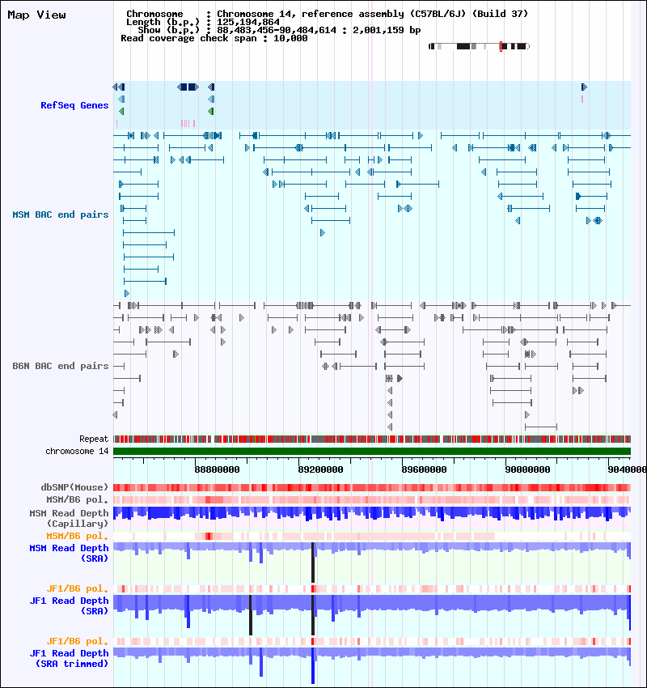647x688 pixels.
Task: Click the green chromosome 14 bar
Action: point(372,451)
